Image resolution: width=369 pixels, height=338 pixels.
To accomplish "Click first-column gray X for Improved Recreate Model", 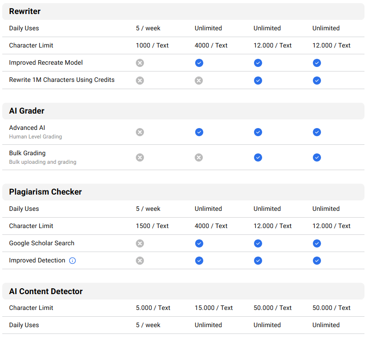I will click(x=140, y=63).
